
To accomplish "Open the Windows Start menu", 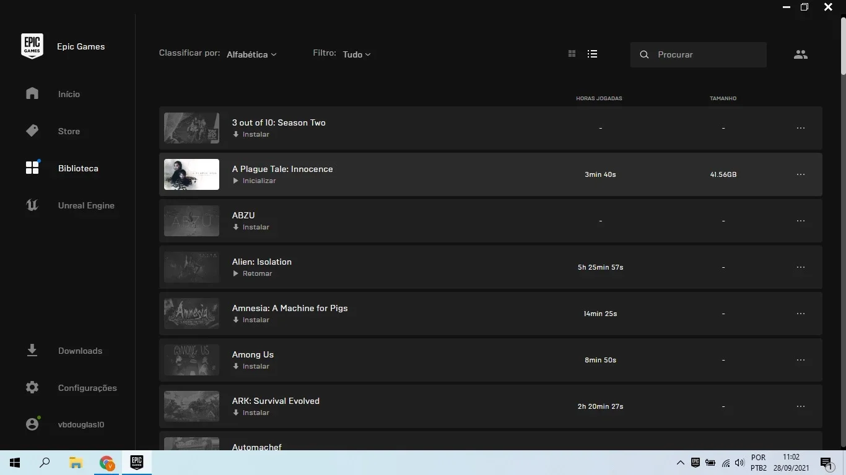I will [15, 463].
